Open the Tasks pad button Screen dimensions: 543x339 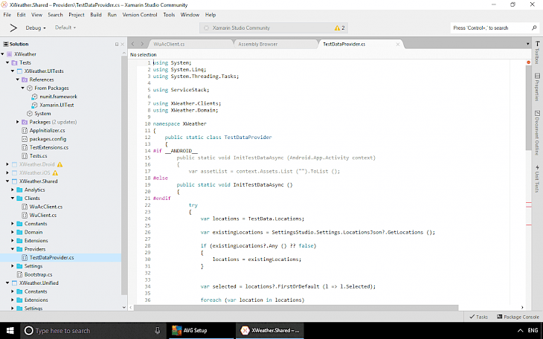(x=478, y=317)
